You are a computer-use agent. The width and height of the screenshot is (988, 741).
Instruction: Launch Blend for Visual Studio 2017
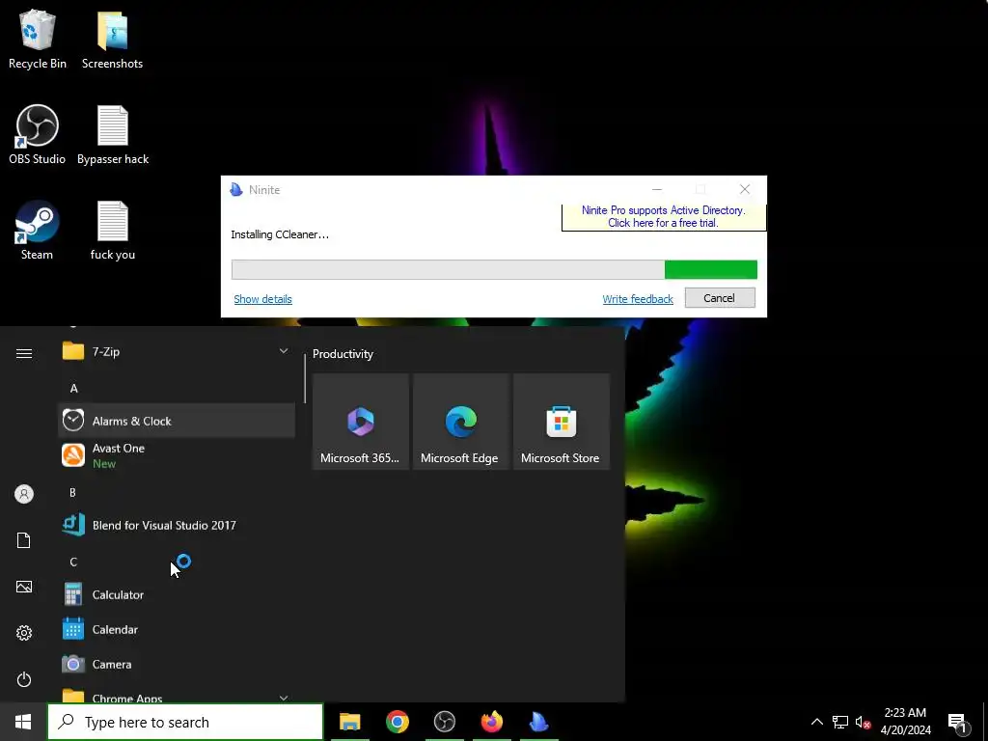pyautogui.click(x=177, y=525)
